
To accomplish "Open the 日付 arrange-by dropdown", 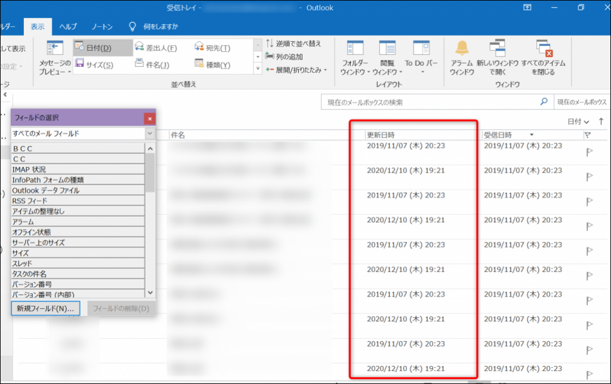I will point(578,122).
